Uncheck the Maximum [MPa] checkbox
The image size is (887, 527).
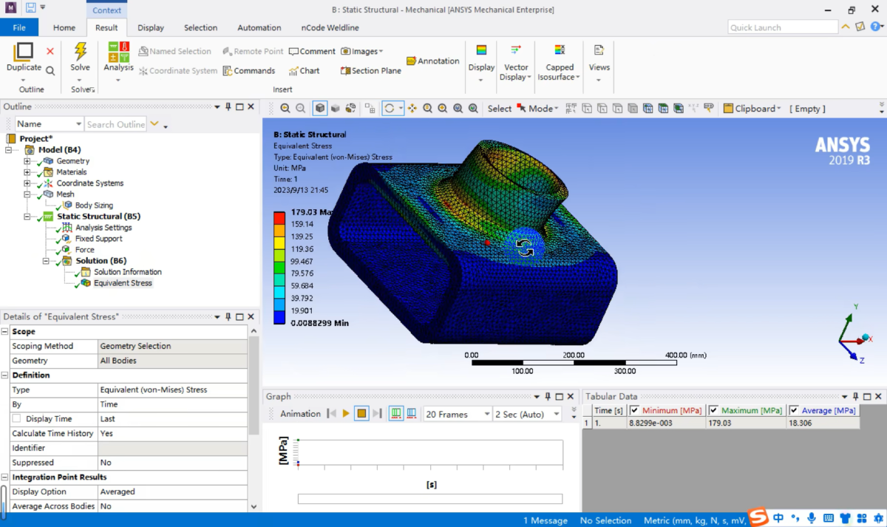pos(713,411)
